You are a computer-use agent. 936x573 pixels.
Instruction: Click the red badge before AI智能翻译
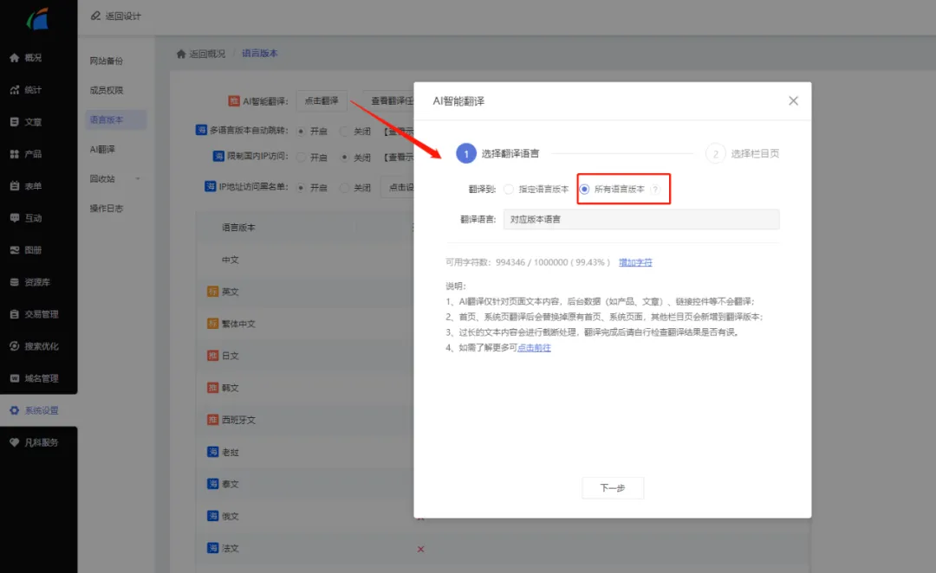click(234, 100)
